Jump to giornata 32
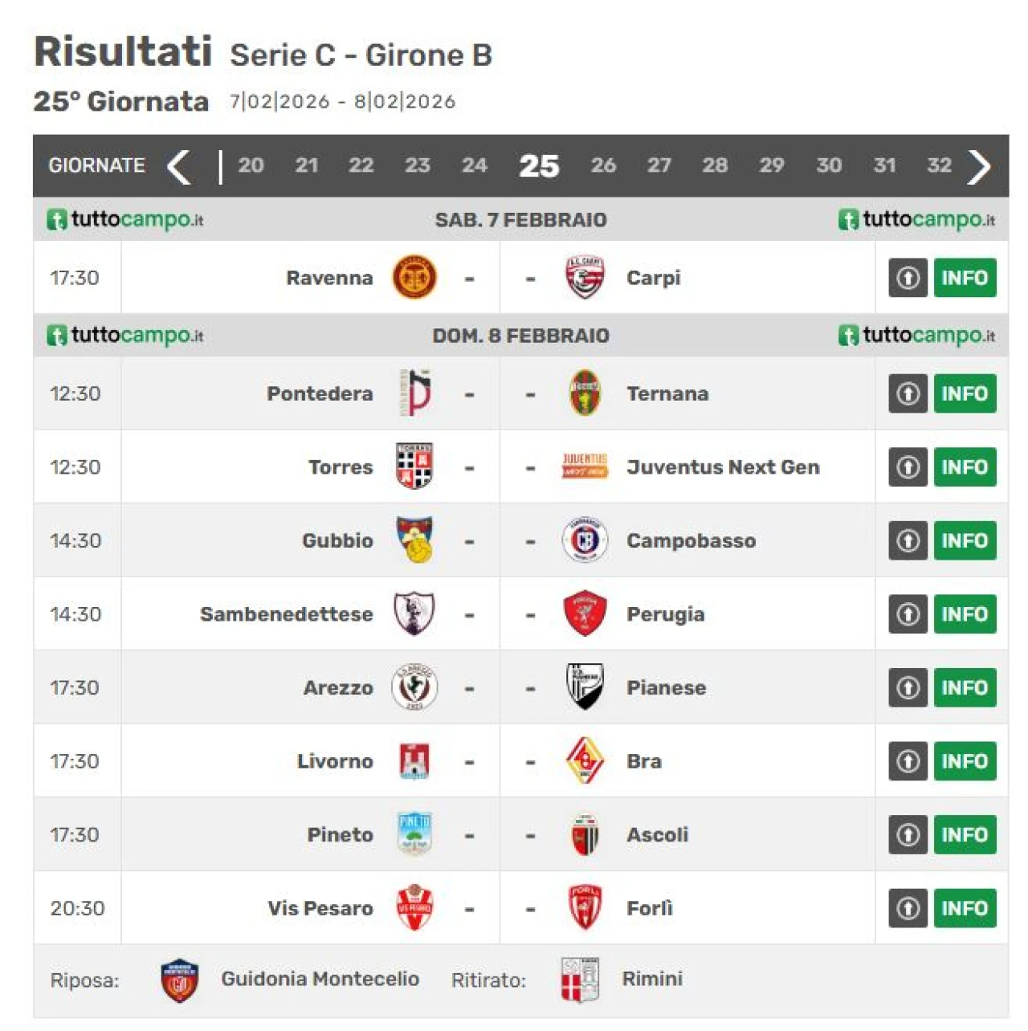 coord(939,165)
